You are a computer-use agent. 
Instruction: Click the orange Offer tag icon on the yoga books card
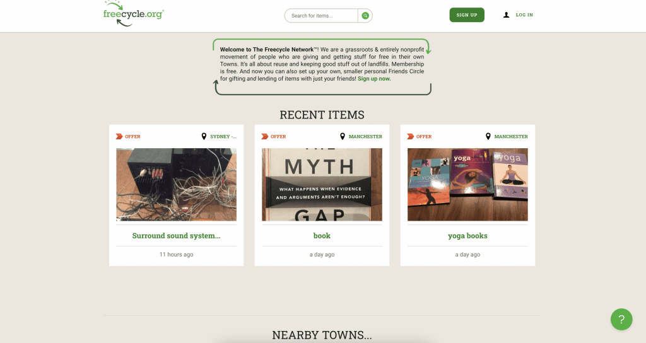point(410,136)
